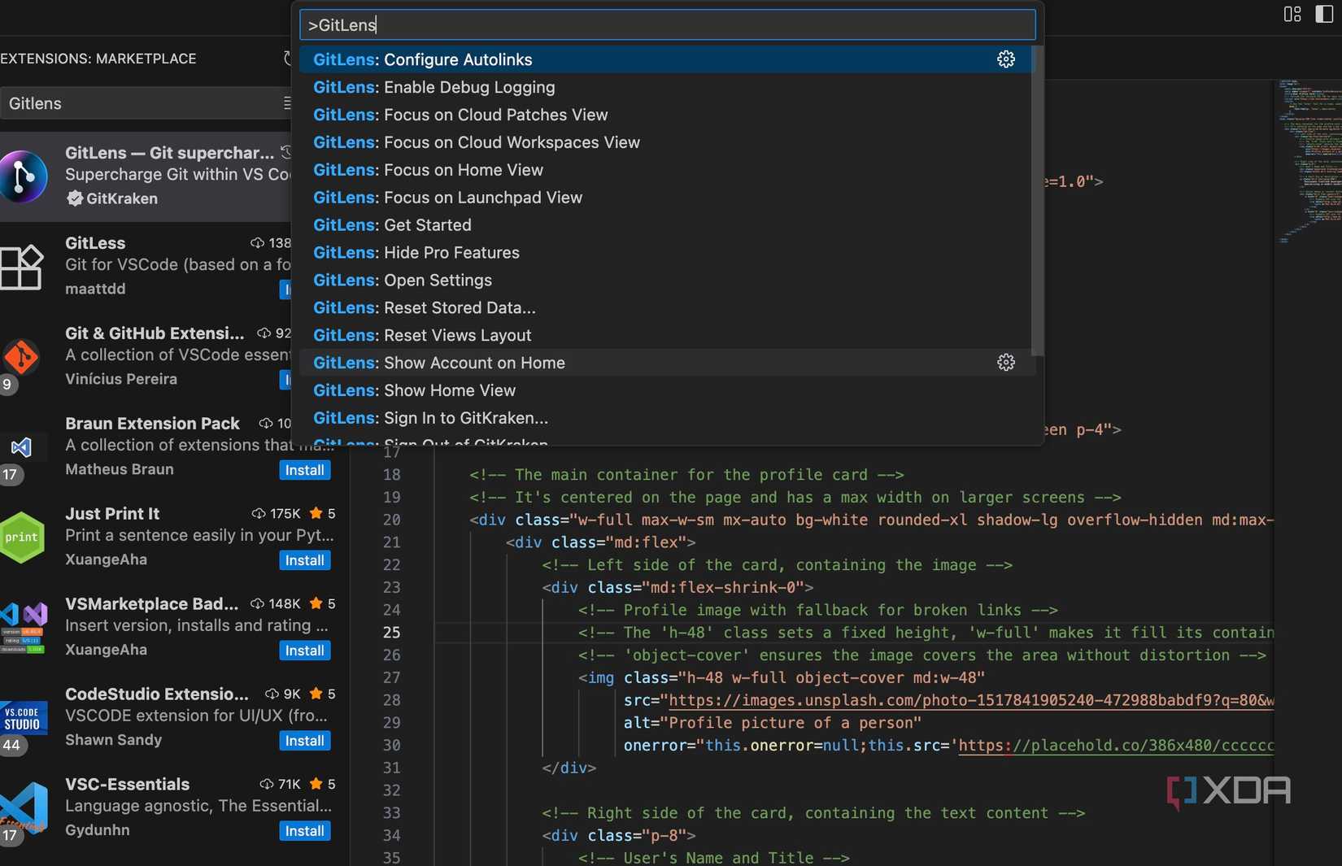Open the Customize Layout icon

1292,14
